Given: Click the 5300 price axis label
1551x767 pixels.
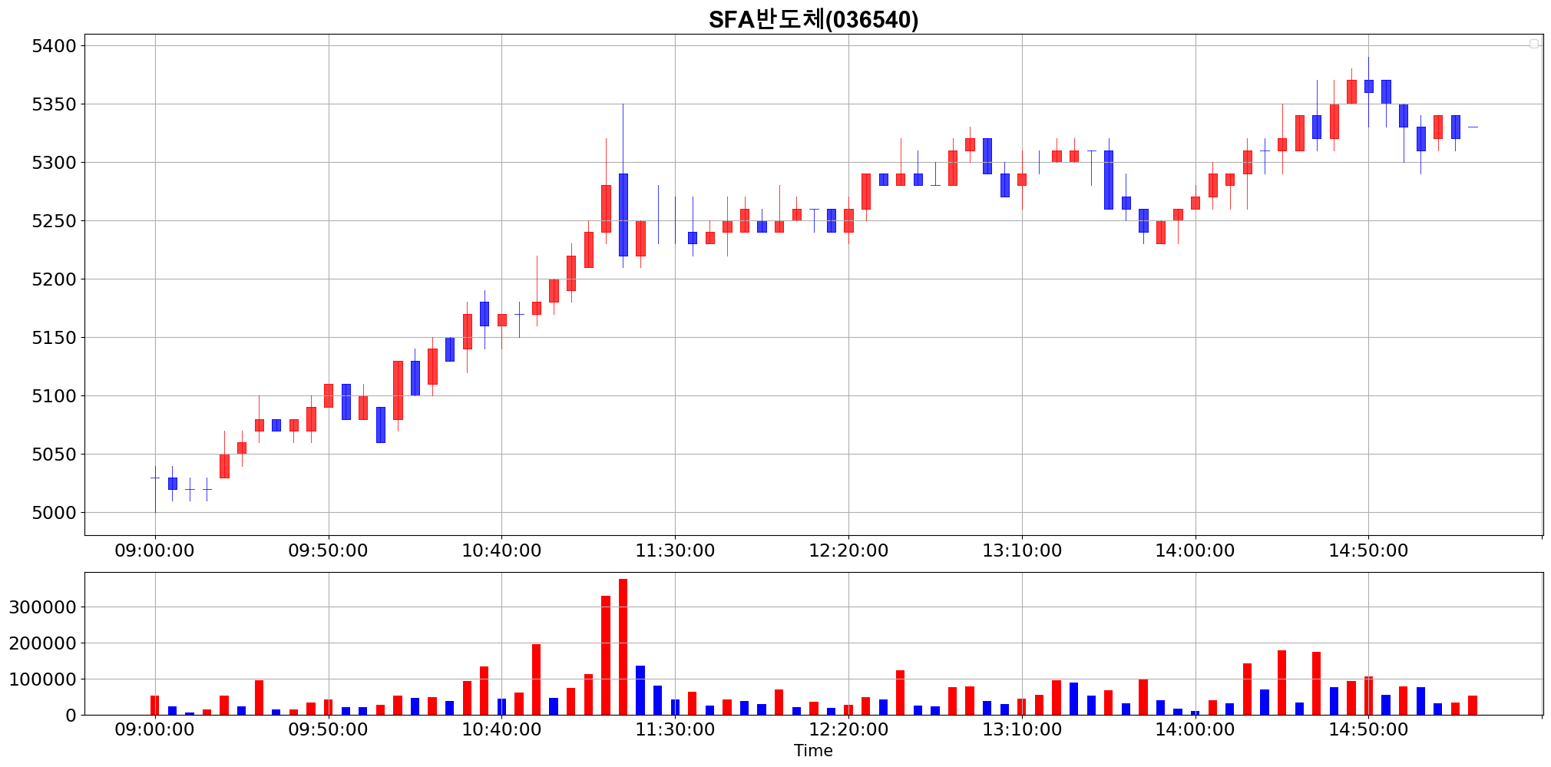Looking at the screenshot, I should tap(55, 163).
